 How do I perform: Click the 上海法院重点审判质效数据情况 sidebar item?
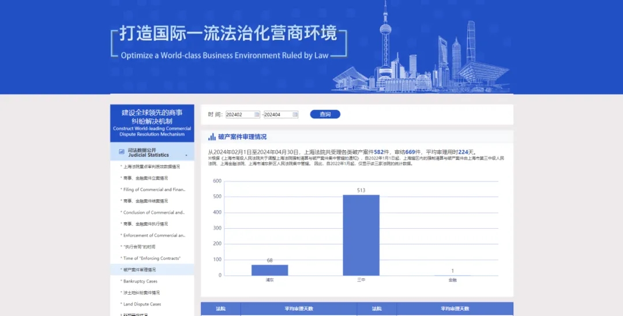point(151,166)
